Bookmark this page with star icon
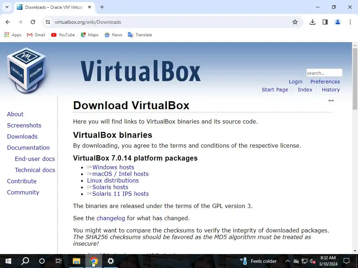 [295, 22]
